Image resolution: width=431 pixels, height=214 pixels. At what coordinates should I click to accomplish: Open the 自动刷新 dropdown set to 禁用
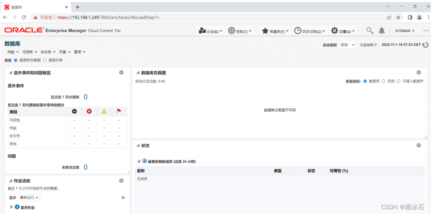pyautogui.click(x=348, y=45)
